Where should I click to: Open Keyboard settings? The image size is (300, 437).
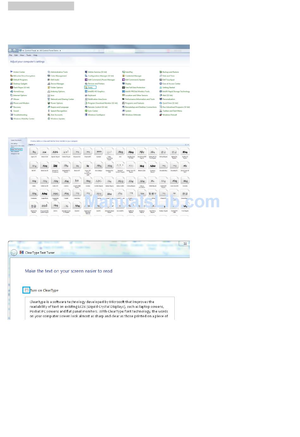coord(90,95)
